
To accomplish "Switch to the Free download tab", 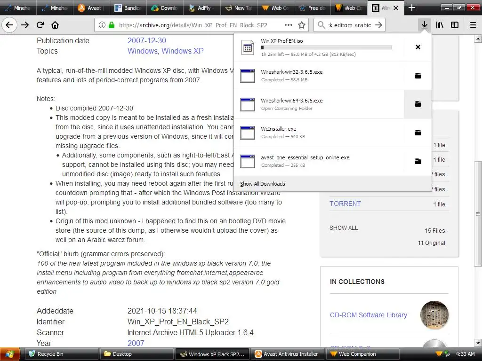I will click(x=312, y=8).
